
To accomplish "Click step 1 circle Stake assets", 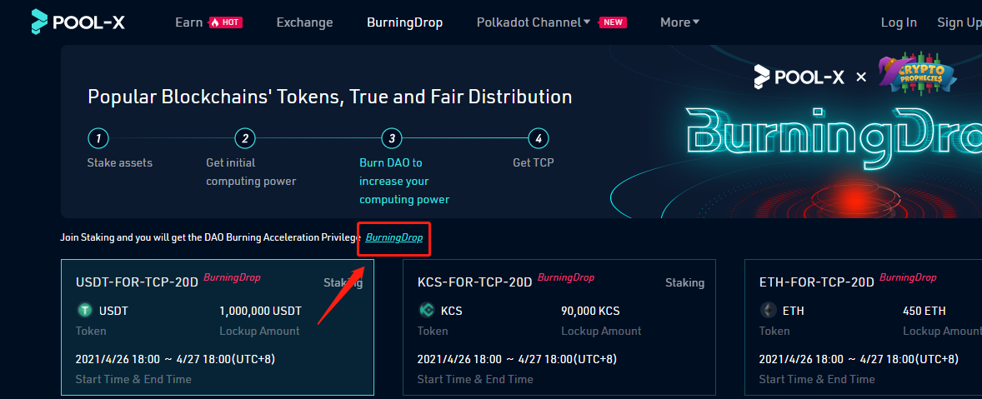I will tap(98, 138).
